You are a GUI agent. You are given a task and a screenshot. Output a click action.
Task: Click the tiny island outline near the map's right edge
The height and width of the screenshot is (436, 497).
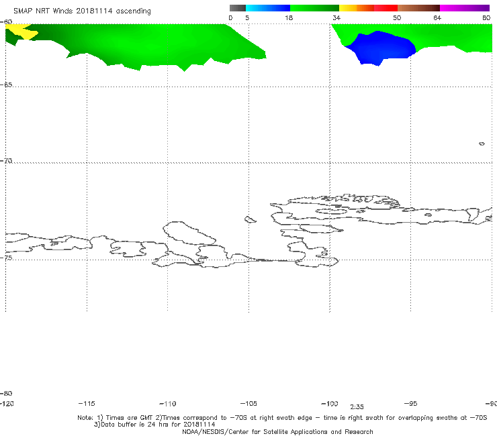point(482,144)
